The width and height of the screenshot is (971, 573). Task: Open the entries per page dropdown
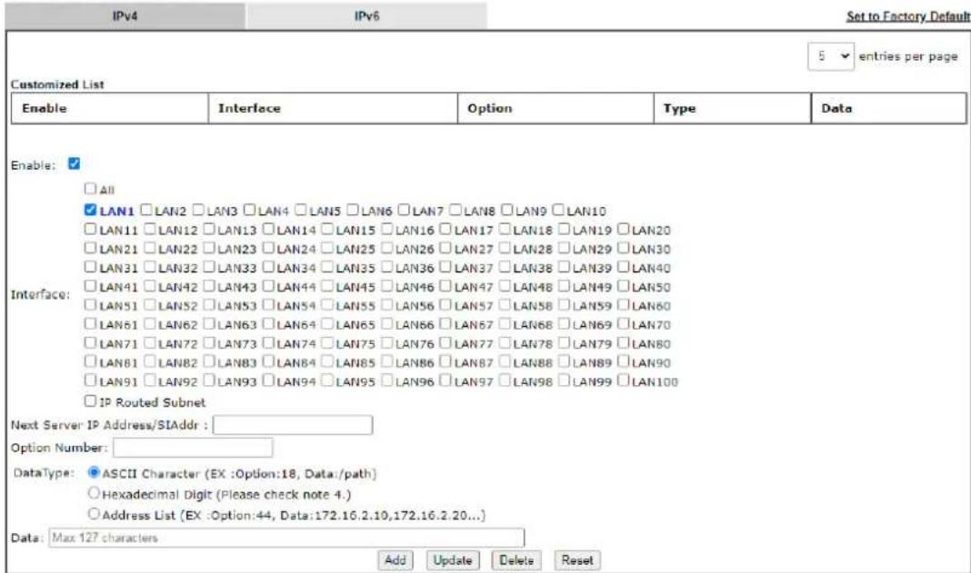pos(831,56)
